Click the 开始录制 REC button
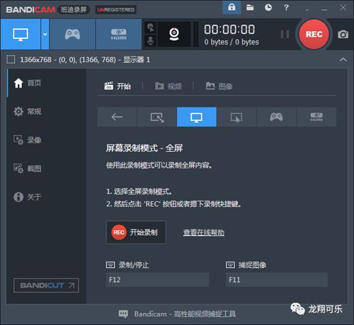354x325 pixels. [136, 232]
